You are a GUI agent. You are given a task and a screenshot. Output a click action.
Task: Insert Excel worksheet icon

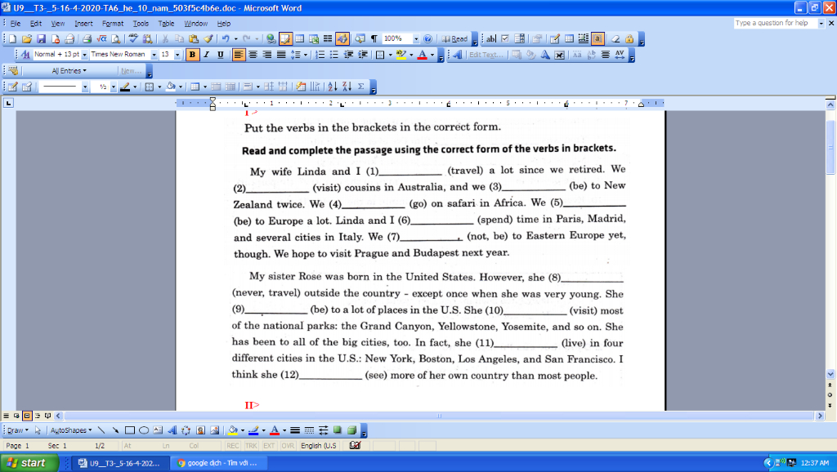click(x=314, y=39)
